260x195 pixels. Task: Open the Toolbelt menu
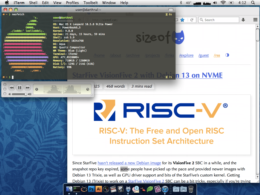pos(90,3)
